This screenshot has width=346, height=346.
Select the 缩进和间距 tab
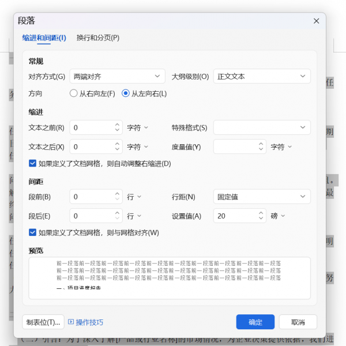(44, 38)
